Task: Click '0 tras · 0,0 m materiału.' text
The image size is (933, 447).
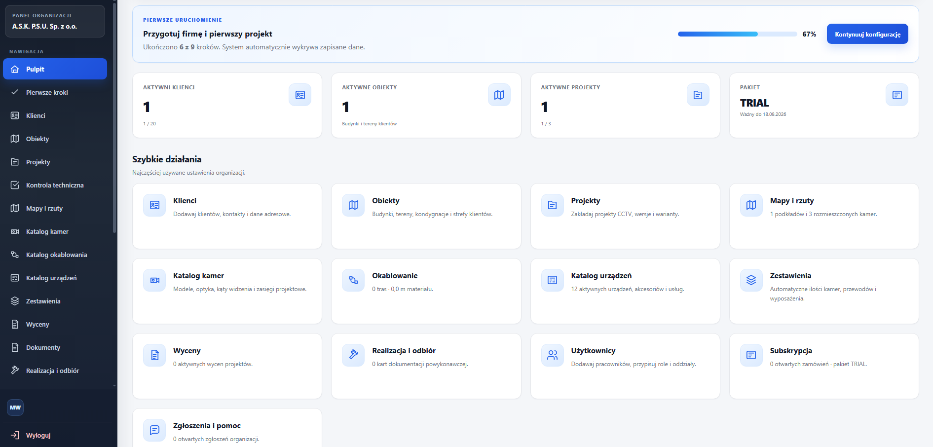Action: [x=403, y=289]
